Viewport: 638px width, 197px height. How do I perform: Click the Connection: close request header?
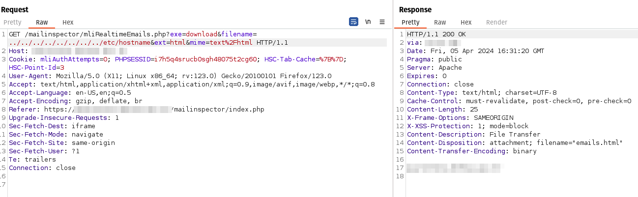point(42,168)
